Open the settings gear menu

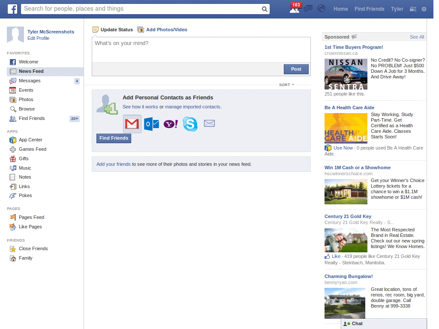pyautogui.click(x=424, y=9)
